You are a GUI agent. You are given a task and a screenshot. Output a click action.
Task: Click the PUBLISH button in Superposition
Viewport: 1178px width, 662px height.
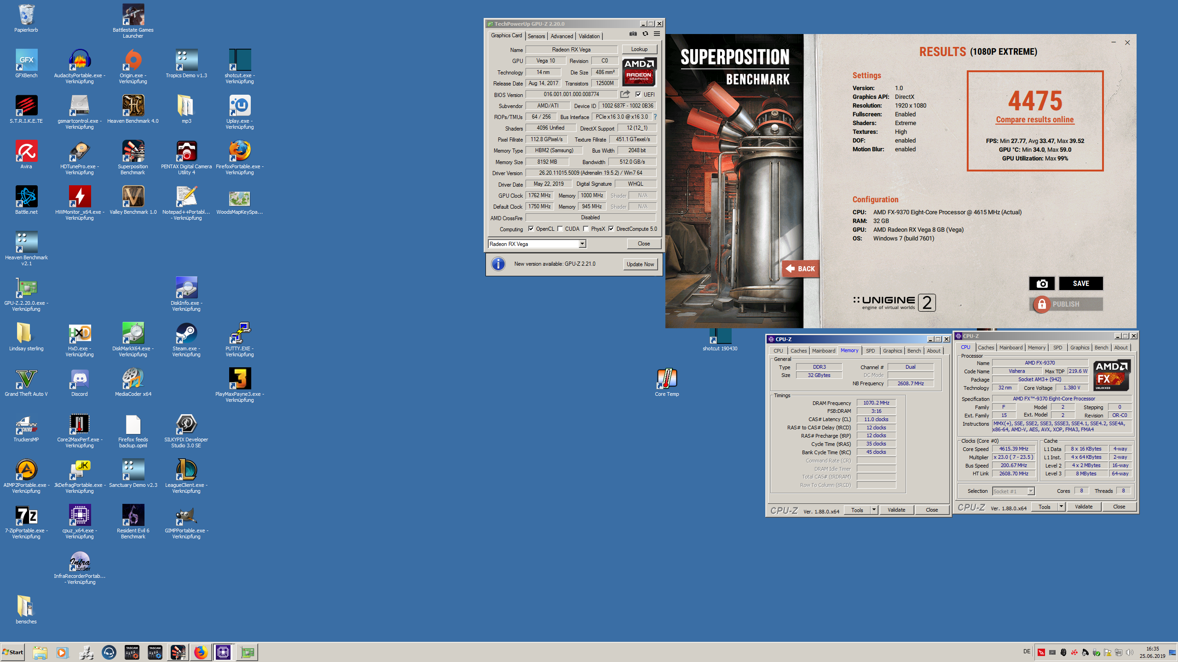pyautogui.click(x=1066, y=304)
